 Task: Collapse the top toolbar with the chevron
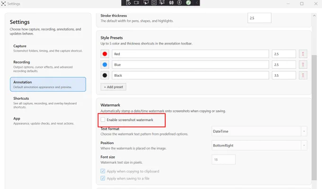click(197, 3)
